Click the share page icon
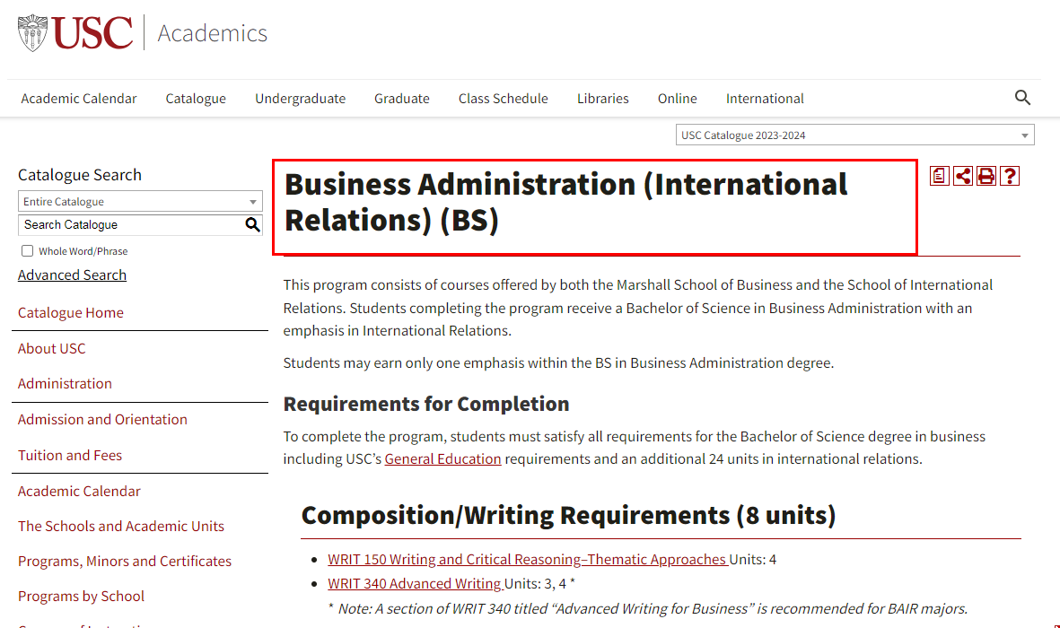This screenshot has height=628, width=1060. point(962,176)
